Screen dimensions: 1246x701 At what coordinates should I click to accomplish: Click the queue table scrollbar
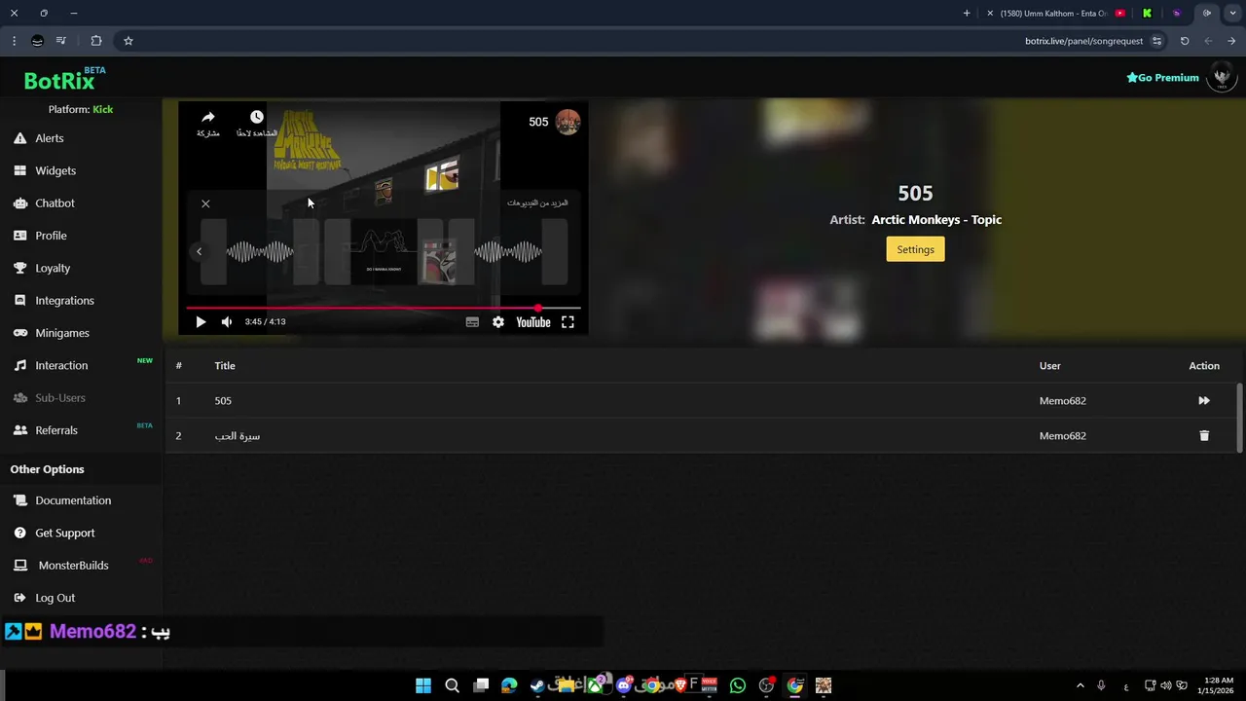[x=1239, y=418]
